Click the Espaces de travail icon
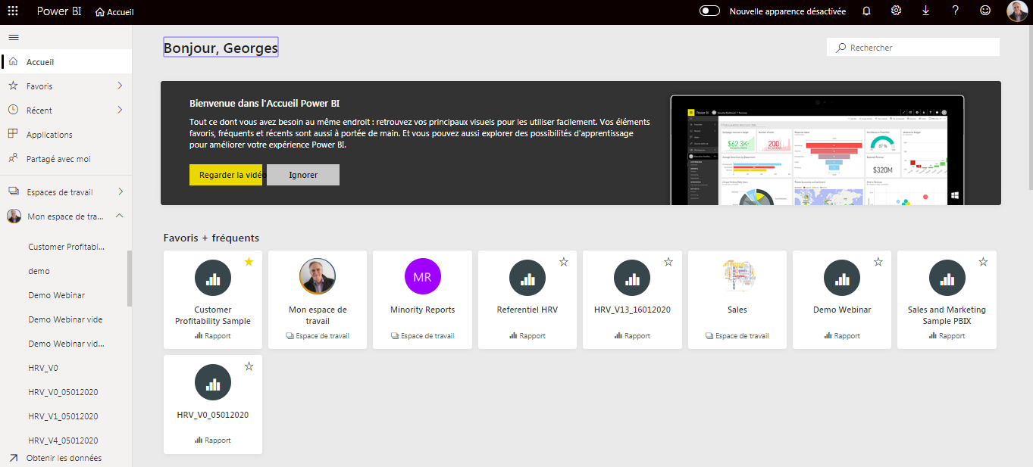Viewport: 1033px width, 467px height. tap(13, 191)
